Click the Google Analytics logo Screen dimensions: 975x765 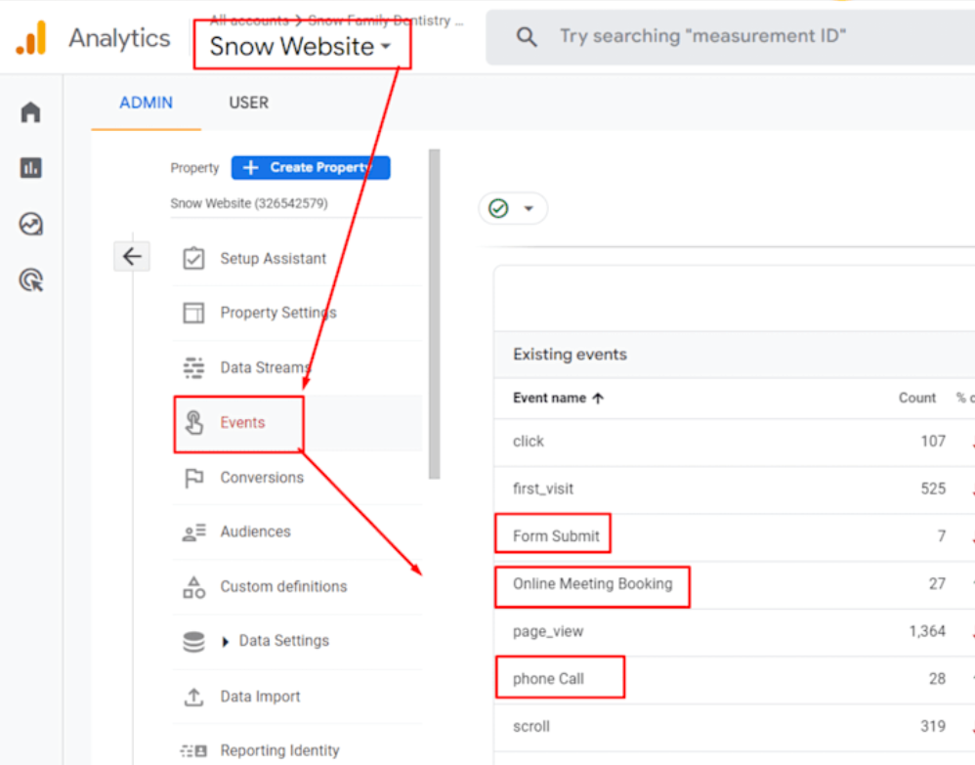click(x=30, y=39)
